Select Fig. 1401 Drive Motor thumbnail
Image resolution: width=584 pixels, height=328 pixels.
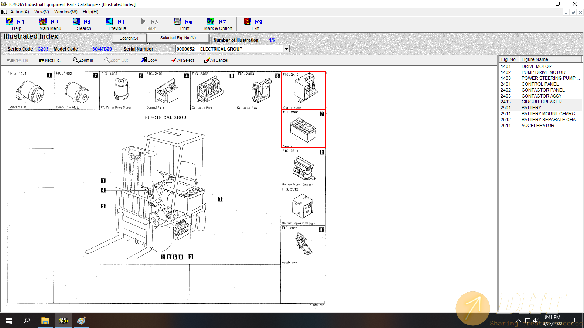click(31, 90)
